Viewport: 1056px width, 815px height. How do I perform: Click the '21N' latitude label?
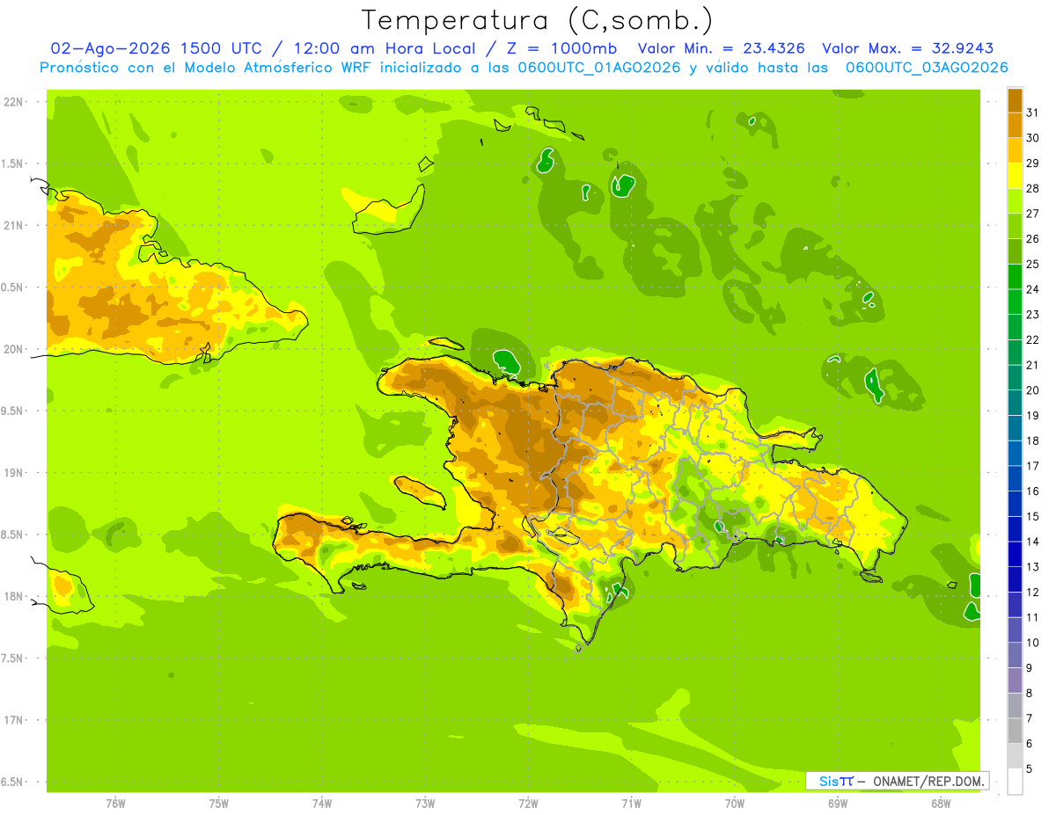pos(14,226)
